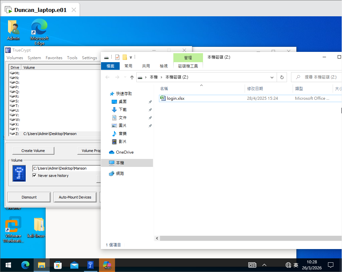Open the Admin folder desktop icon

13,30
